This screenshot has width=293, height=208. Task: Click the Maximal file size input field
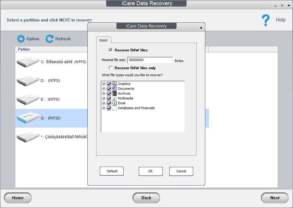point(150,60)
